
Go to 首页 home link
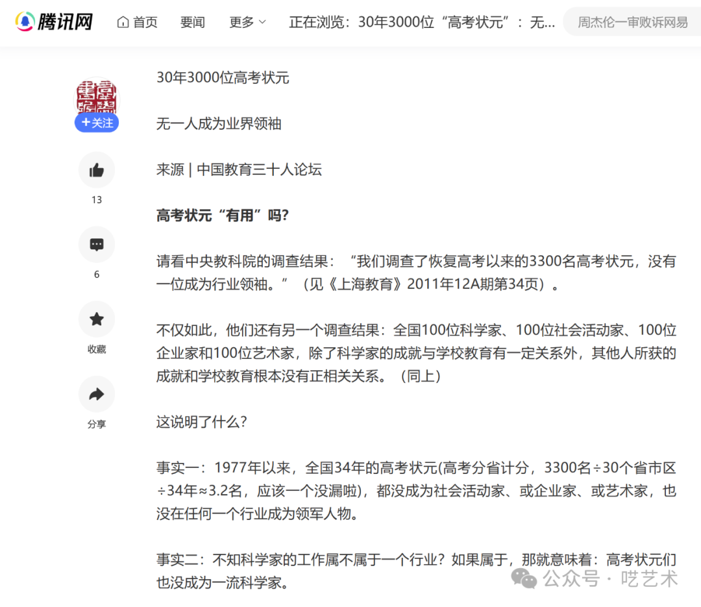(x=137, y=22)
